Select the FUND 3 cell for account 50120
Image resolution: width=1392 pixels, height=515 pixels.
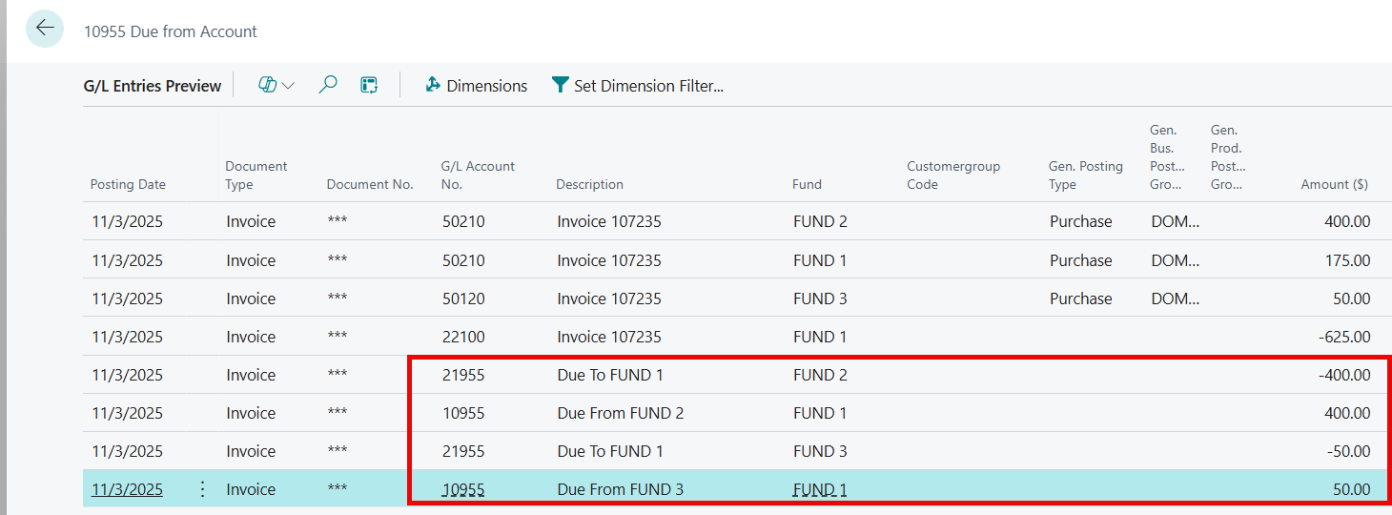pos(820,299)
